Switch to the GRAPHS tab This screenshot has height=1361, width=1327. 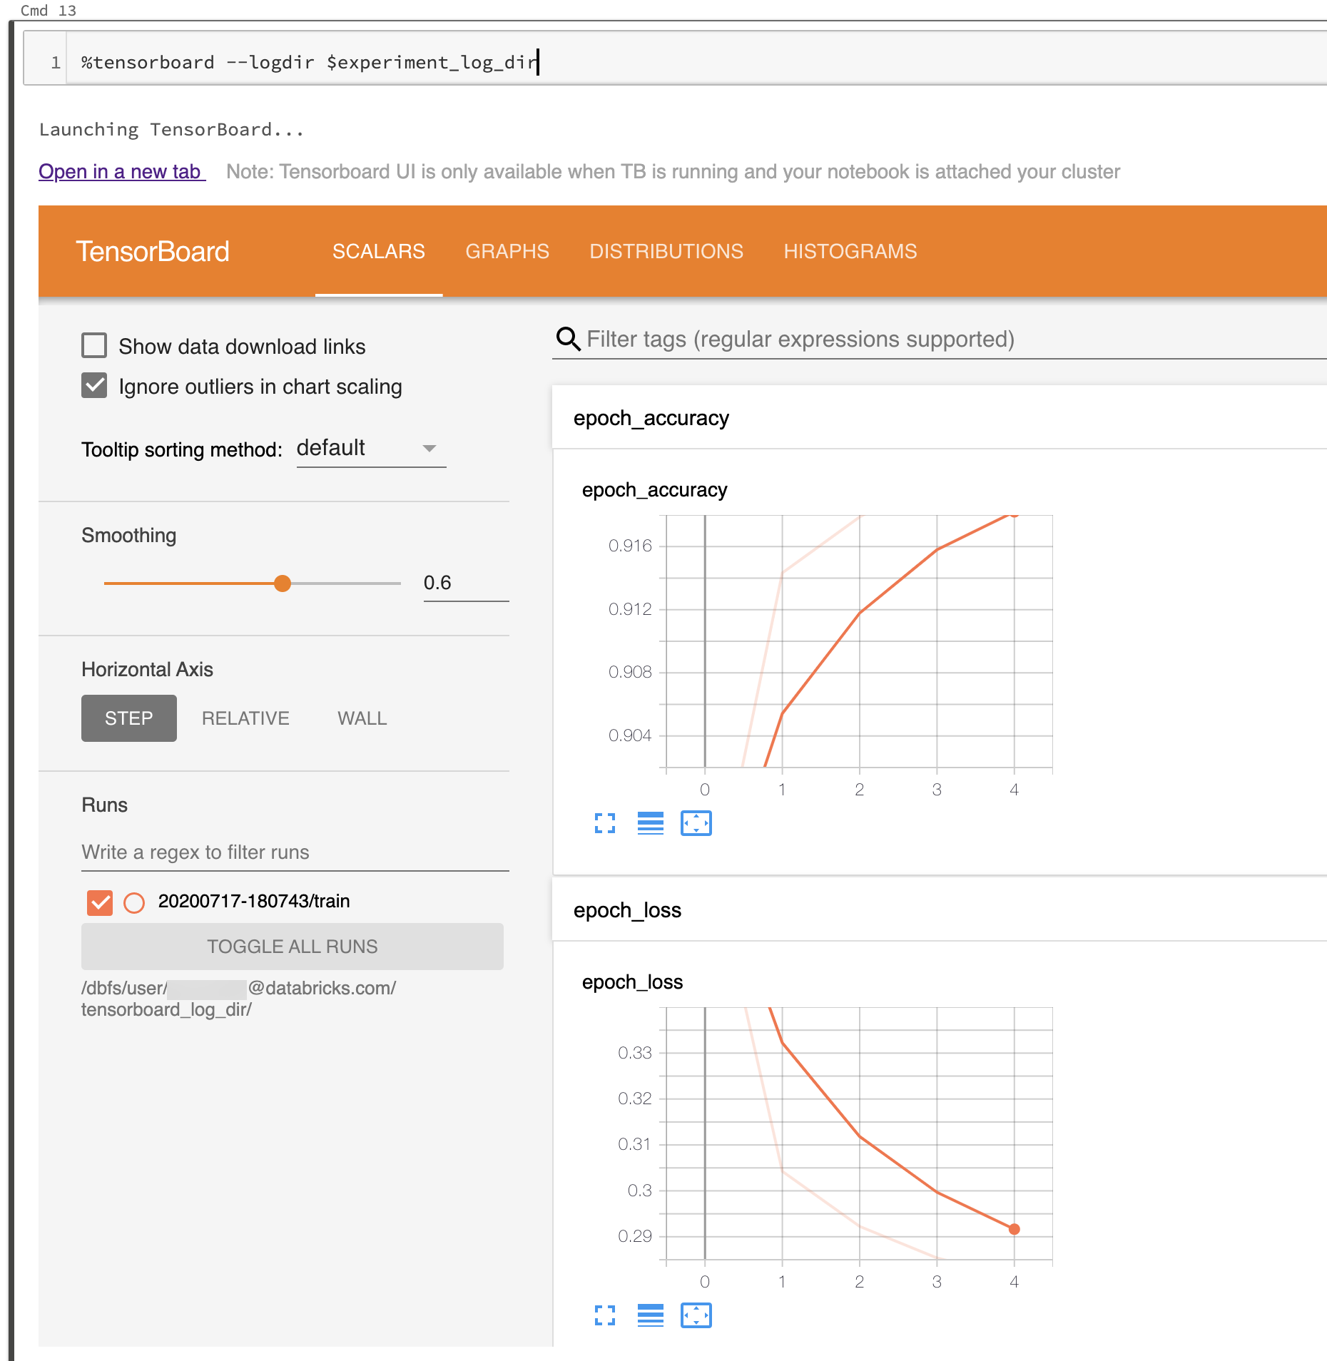tap(507, 251)
